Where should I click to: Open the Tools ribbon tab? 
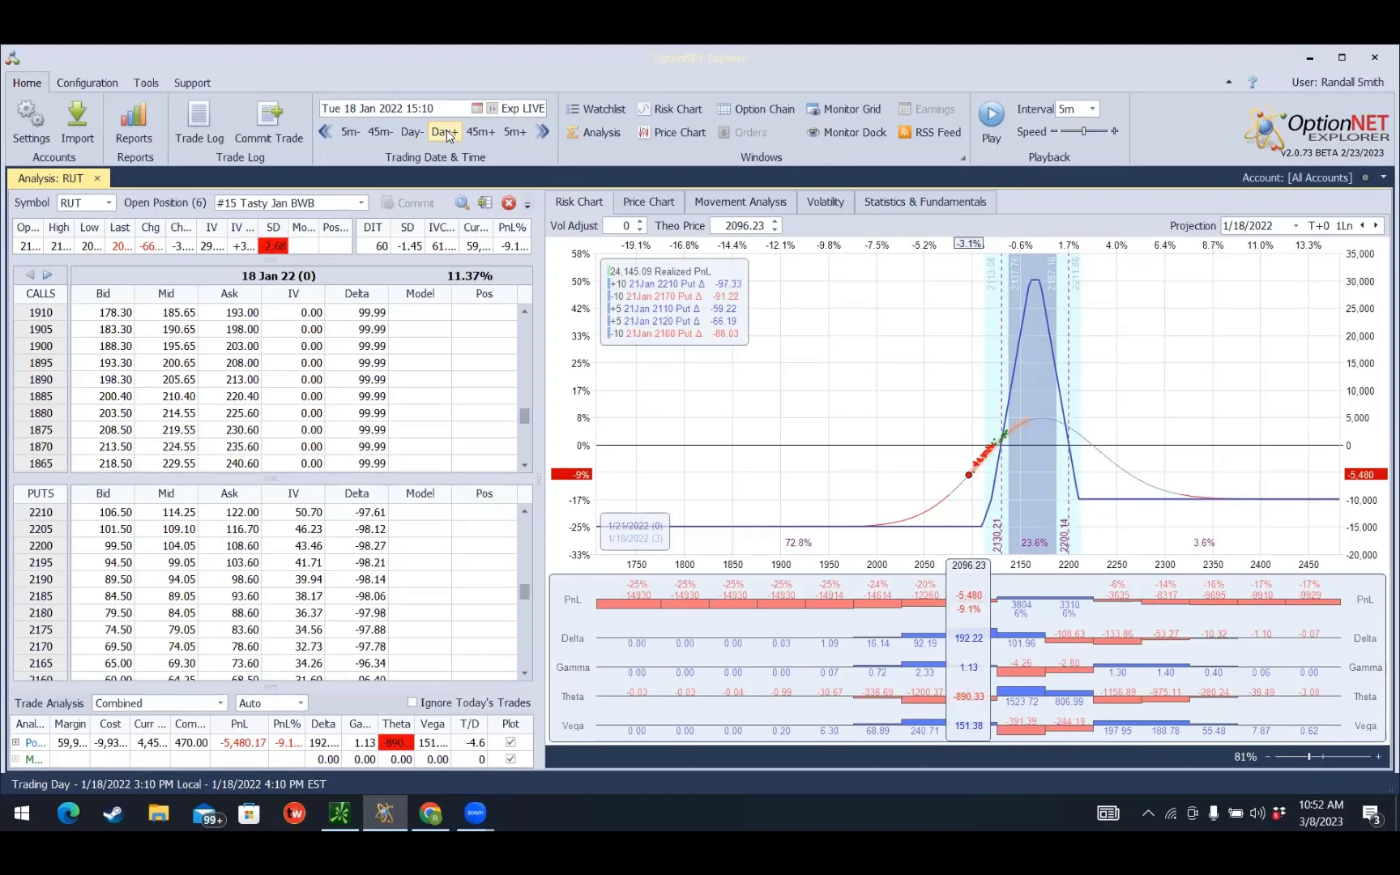click(146, 83)
